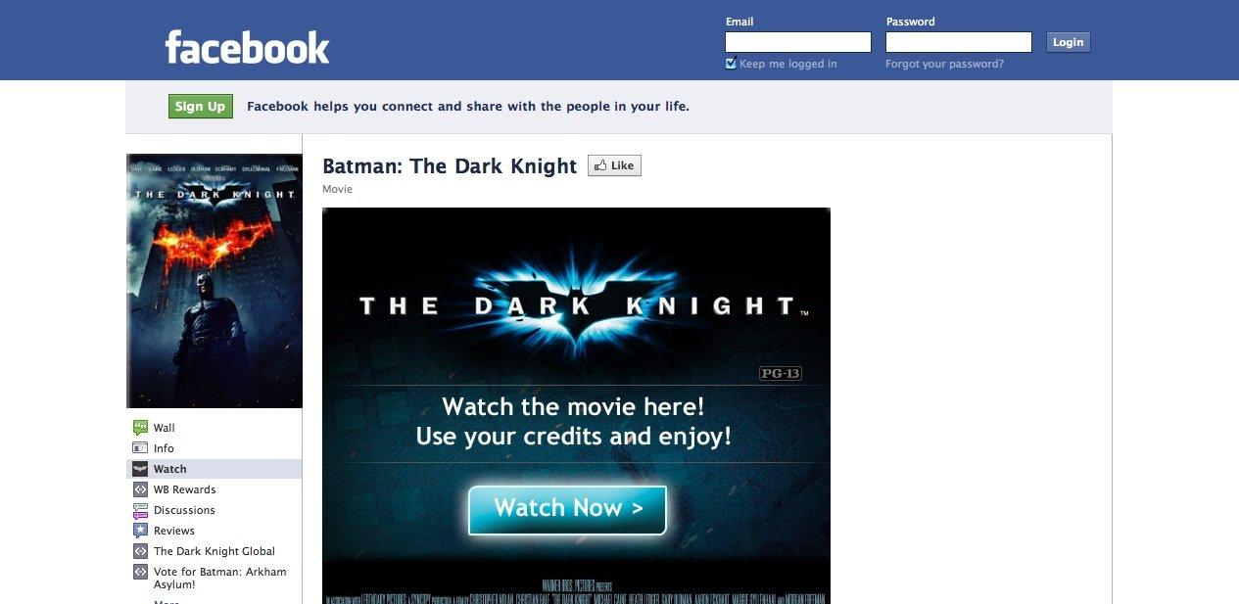Image resolution: width=1239 pixels, height=604 pixels.
Task: Click the Wall icon in sidebar
Action: [140, 428]
